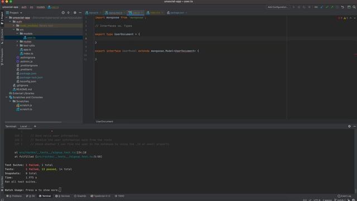
Task: Click the Git push green arrow icon
Action: pyautogui.click(x=332, y=7)
